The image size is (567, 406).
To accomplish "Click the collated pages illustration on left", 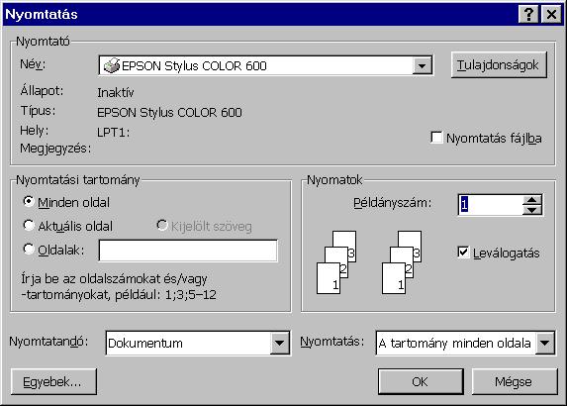I will click(x=336, y=262).
